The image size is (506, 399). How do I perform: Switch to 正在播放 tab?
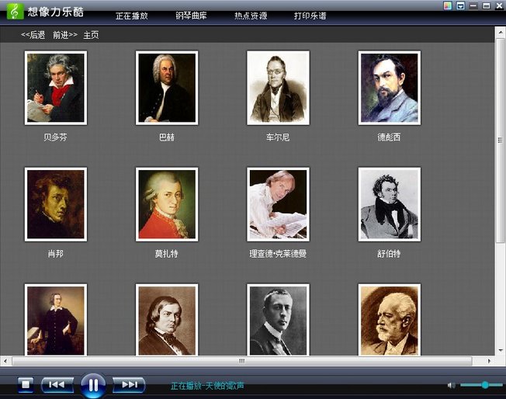pos(132,16)
